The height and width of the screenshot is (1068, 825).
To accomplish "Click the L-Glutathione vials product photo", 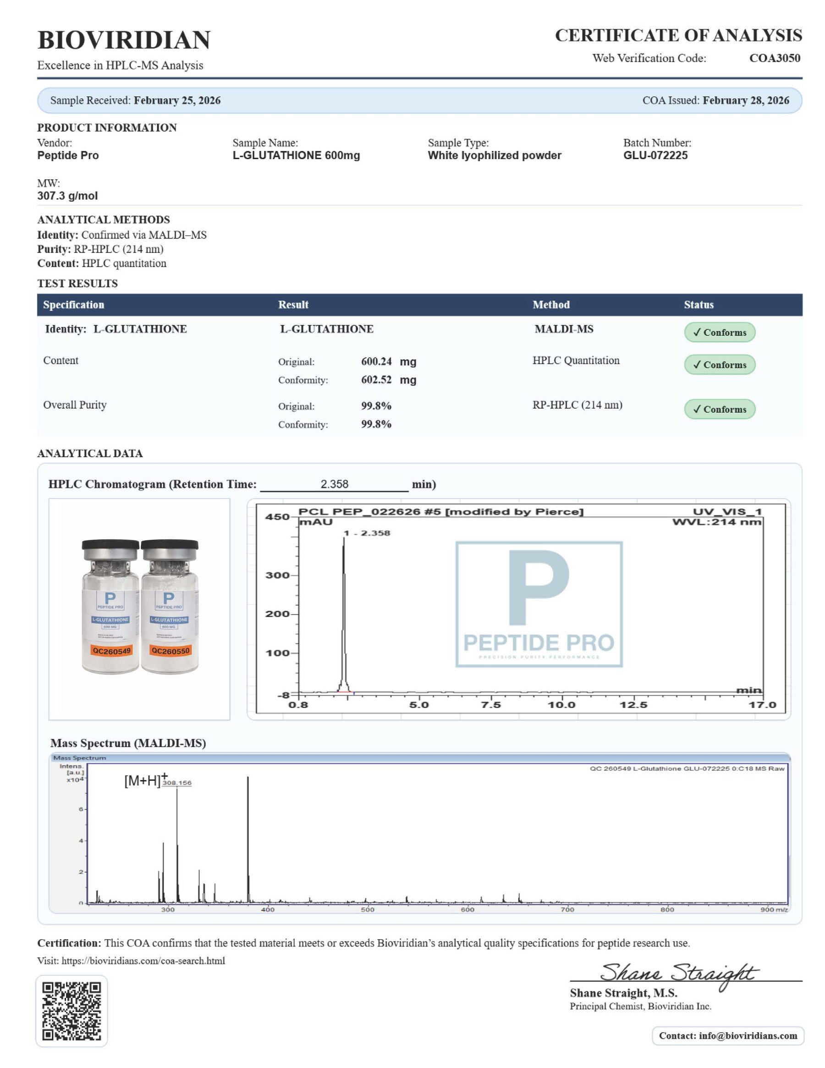I will click(x=139, y=609).
